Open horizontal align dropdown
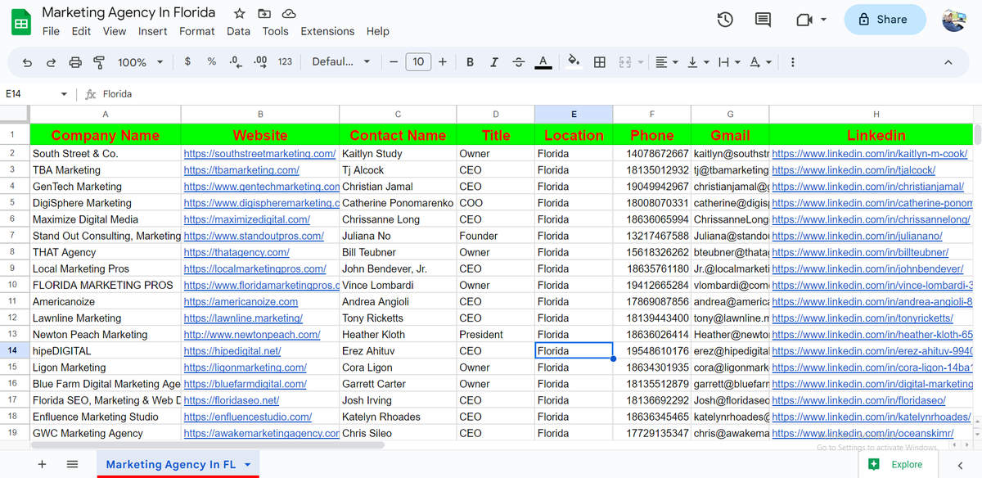The height and width of the screenshot is (478, 982). [667, 62]
